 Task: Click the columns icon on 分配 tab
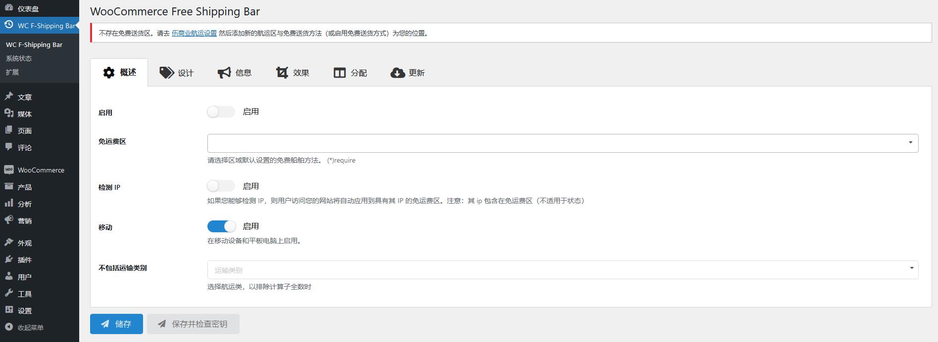[340, 73]
